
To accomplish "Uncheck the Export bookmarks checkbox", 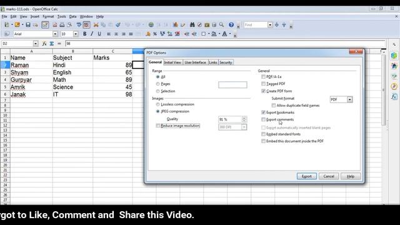I will coord(263,112).
